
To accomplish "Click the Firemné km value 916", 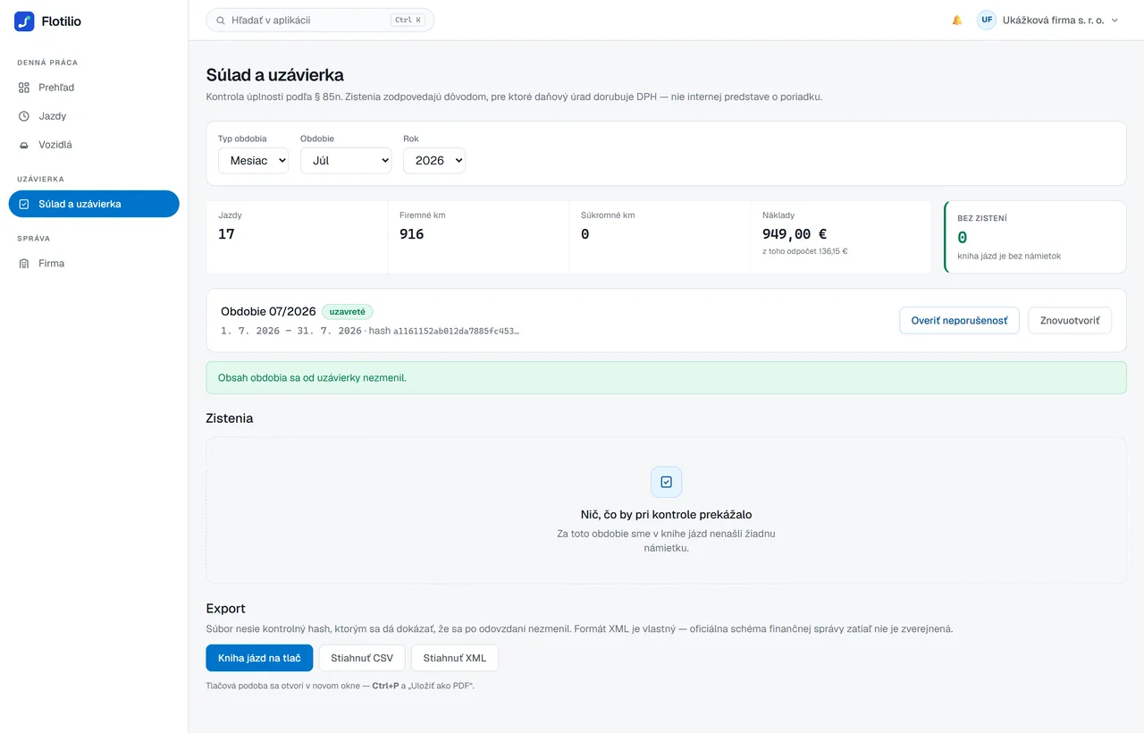I will coord(412,234).
